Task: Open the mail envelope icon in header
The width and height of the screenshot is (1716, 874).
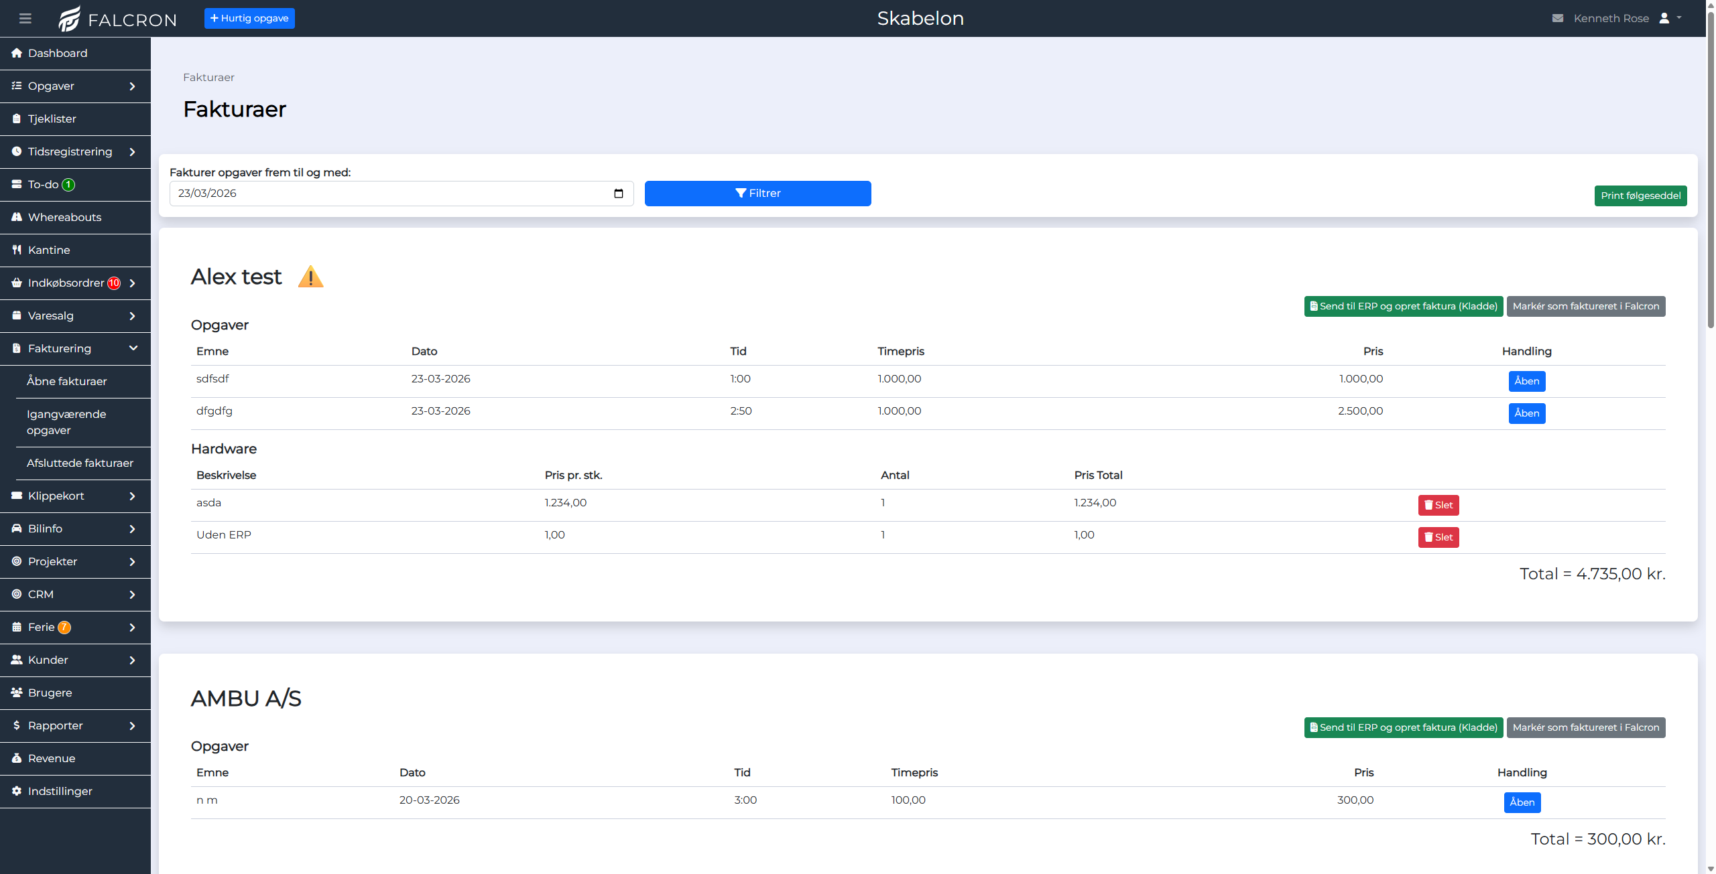Action: click(x=1558, y=18)
